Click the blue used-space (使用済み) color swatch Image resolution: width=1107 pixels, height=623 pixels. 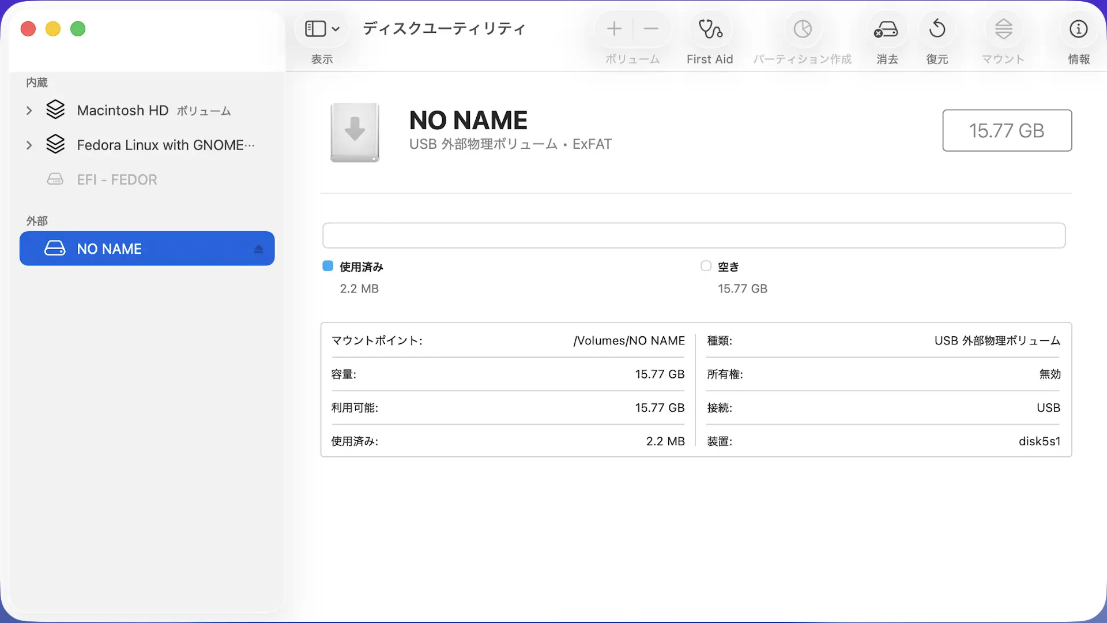tap(328, 266)
